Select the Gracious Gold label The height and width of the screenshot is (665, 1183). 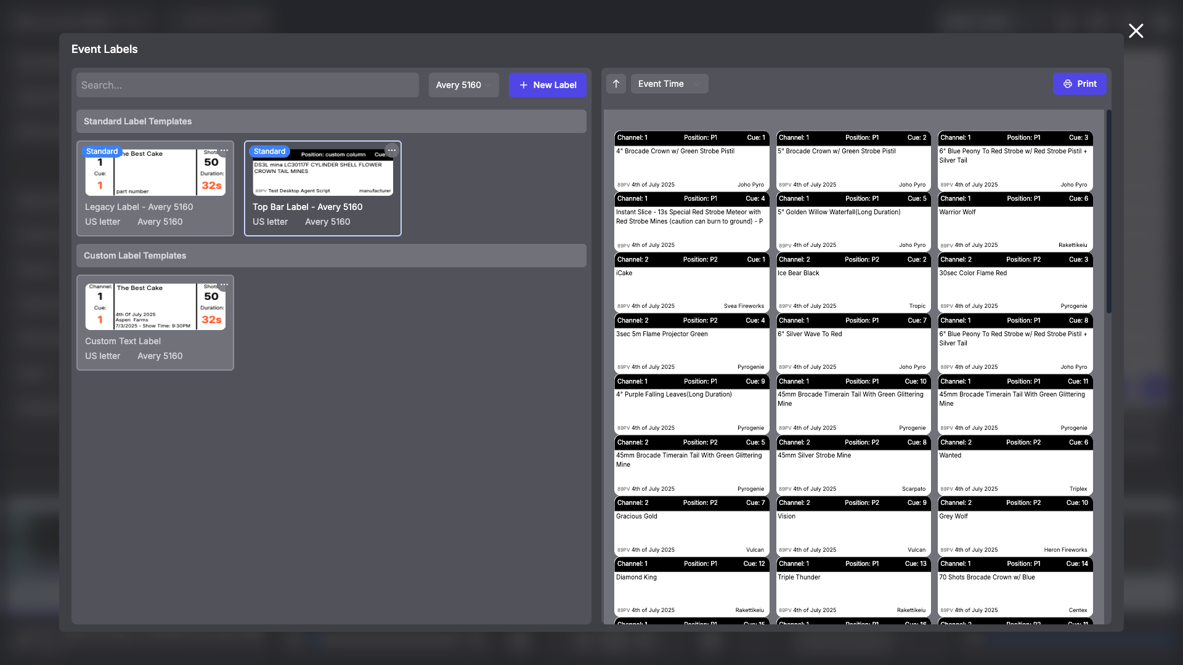[x=691, y=526]
